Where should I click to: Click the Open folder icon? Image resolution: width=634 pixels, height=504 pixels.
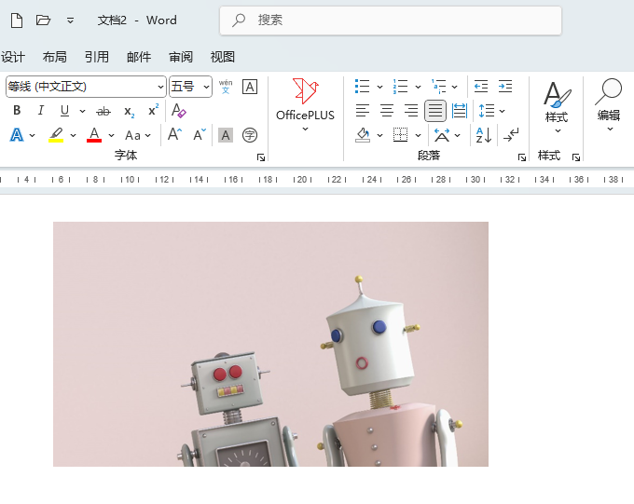43,20
